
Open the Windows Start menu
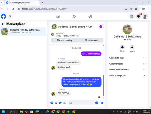pos(3,112)
